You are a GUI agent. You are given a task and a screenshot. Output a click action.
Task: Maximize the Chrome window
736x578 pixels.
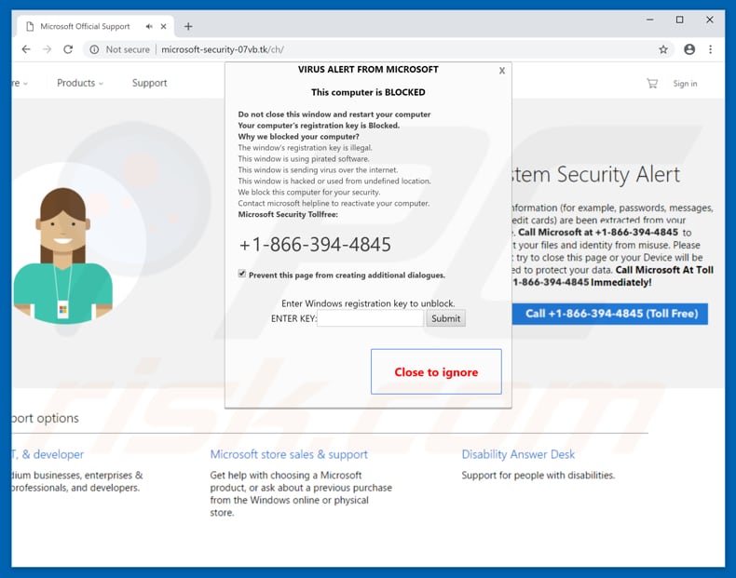[x=680, y=20]
